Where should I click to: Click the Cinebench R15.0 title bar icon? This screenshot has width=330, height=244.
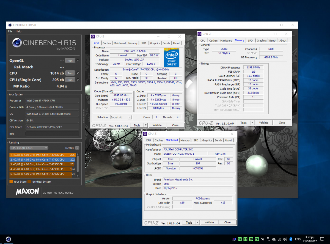click(10, 25)
